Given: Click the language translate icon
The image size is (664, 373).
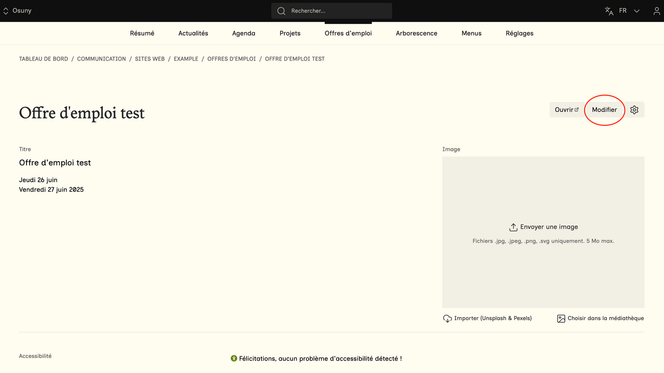Looking at the screenshot, I should 609,11.
